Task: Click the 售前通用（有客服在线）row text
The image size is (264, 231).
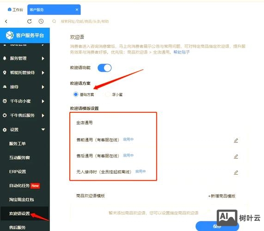Action: [x=98, y=140]
